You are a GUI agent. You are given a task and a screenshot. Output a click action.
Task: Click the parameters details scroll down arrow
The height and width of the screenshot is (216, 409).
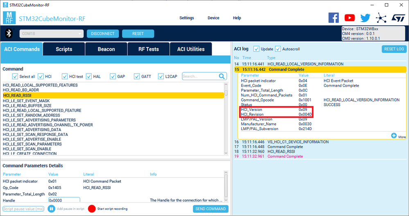(226, 200)
